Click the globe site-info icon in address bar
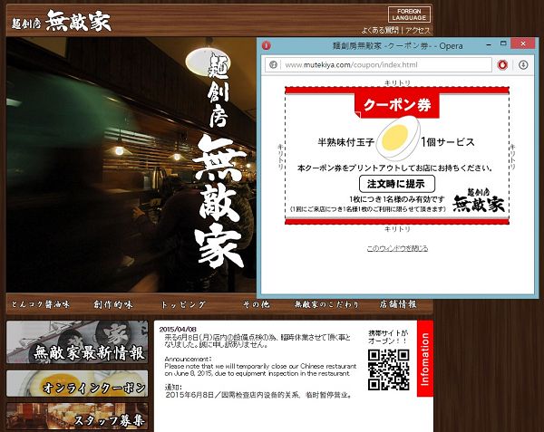 [274, 65]
